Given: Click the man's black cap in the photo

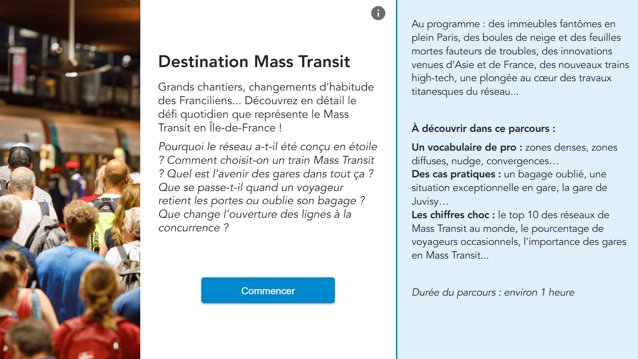Looking at the screenshot, I should click(x=20, y=155).
